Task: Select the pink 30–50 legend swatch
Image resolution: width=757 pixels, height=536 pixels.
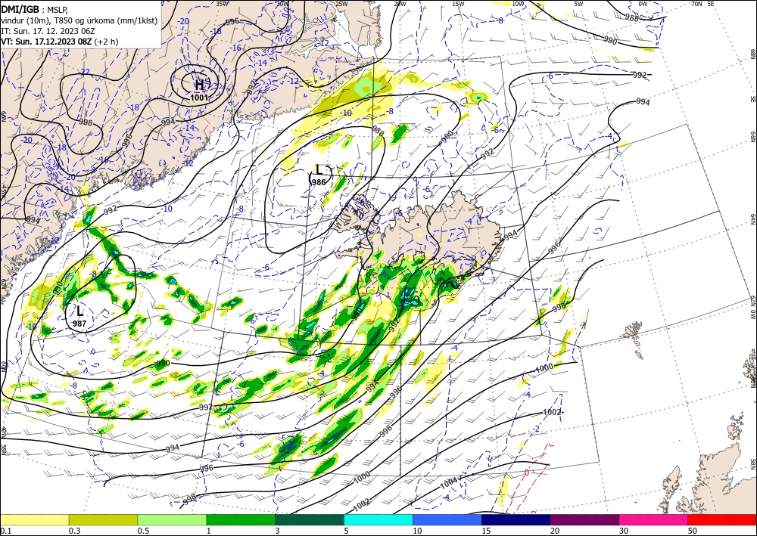Action: click(654, 519)
